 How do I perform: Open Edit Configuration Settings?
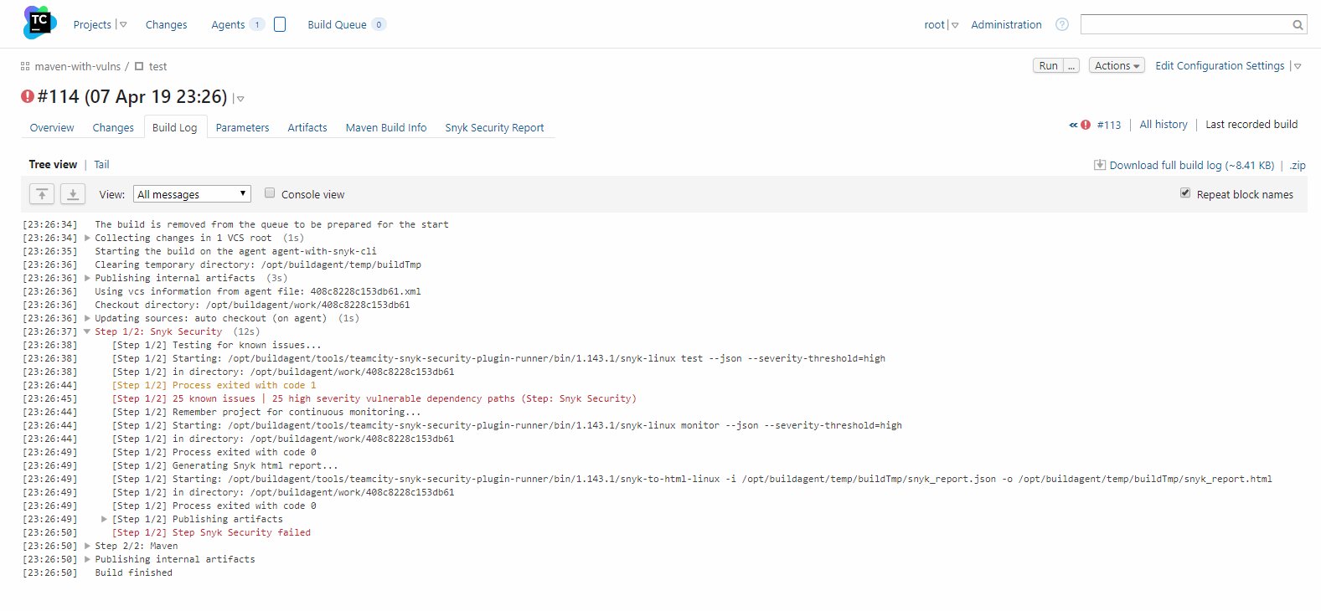1220,65
